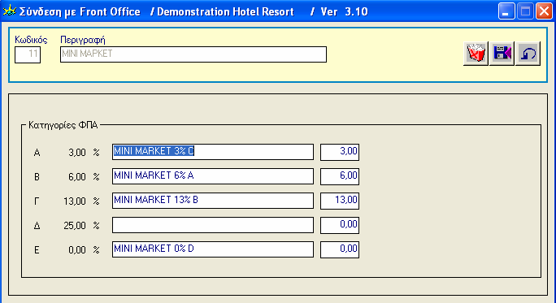Select the MINI MARKET 3% C field
The width and height of the screenshot is (556, 303).
[213, 152]
